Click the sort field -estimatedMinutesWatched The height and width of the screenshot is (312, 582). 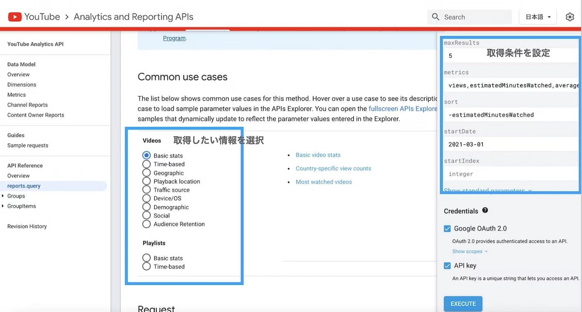511,115
